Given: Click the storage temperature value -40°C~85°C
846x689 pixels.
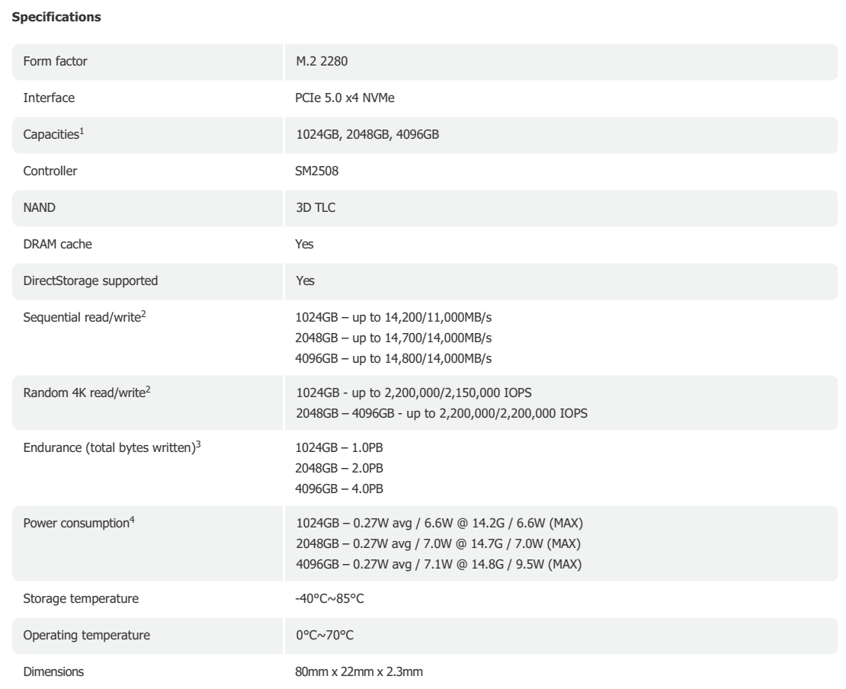Looking at the screenshot, I should (x=330, y=598).
